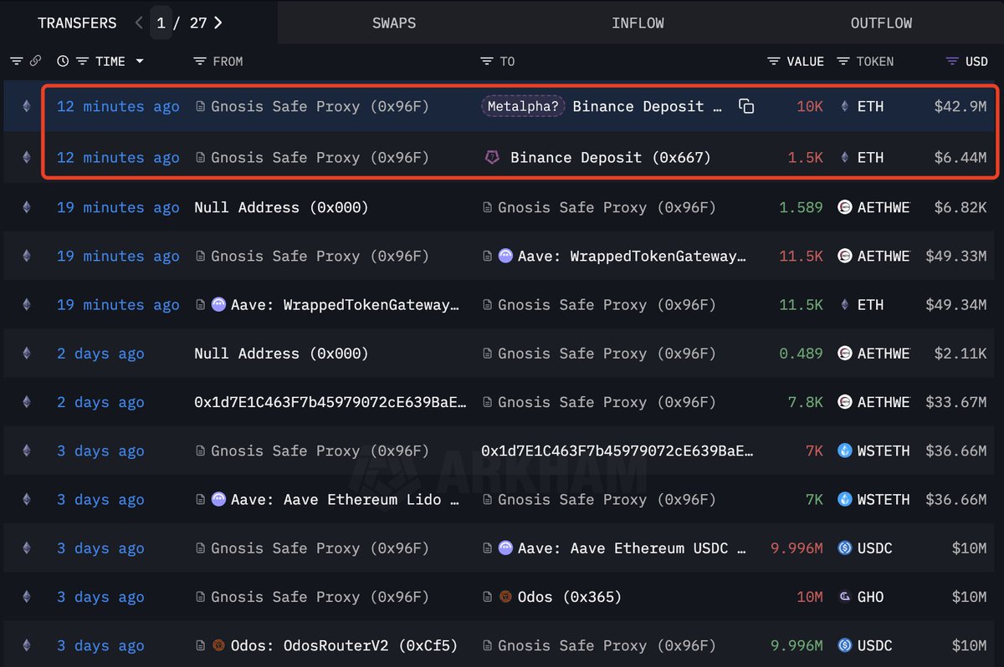Click the $42.9M USD value

[960, 107]
